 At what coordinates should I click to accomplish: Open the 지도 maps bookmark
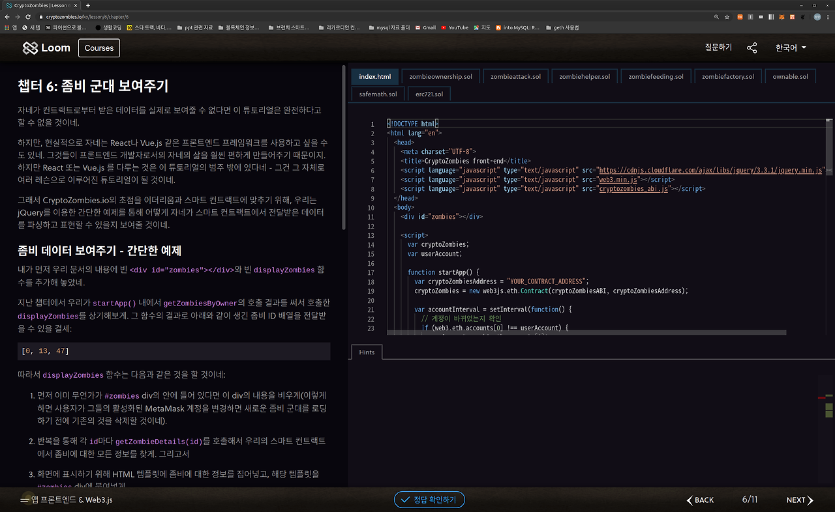pyautogui.click(x=482, y=27)
